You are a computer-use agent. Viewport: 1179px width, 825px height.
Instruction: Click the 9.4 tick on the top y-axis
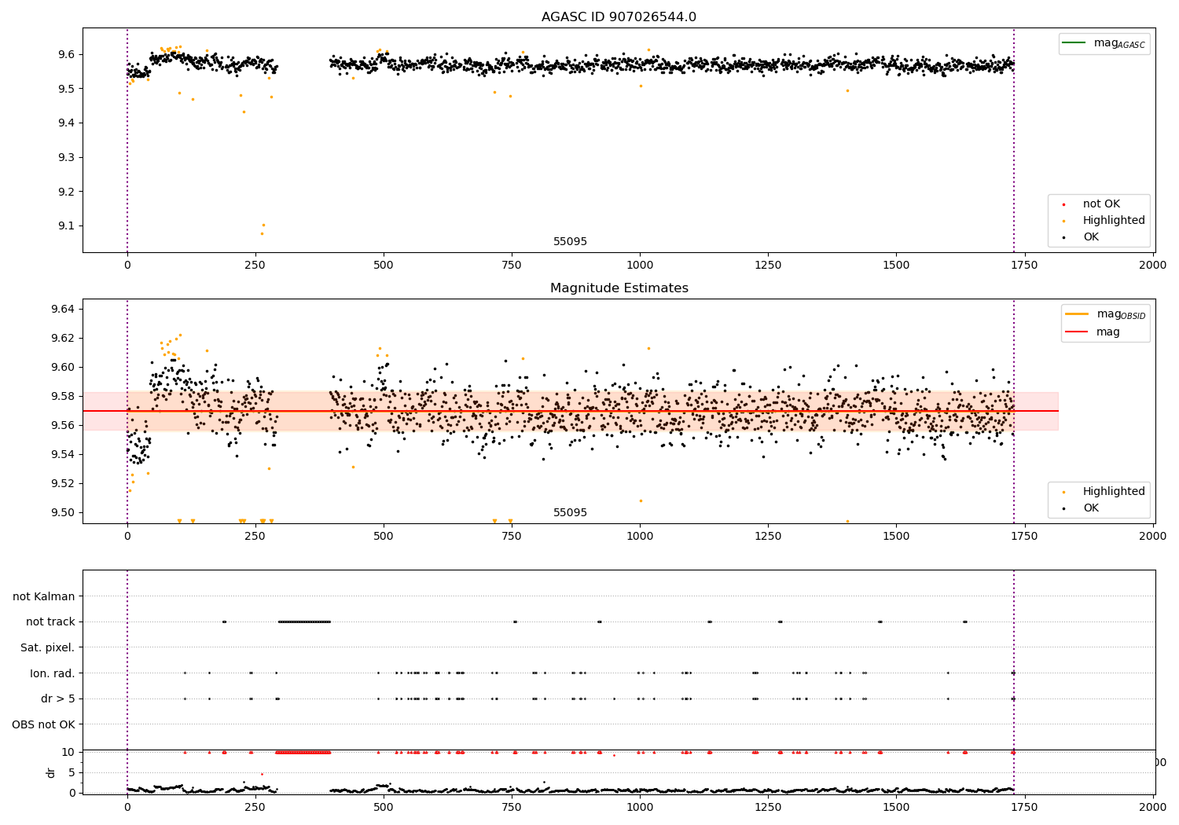click(x=66, y=123)
